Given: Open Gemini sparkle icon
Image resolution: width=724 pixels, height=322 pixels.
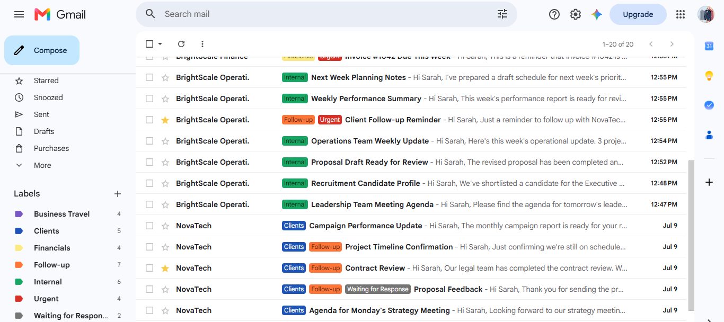Looking at the screenshot, I should (597, 14).
